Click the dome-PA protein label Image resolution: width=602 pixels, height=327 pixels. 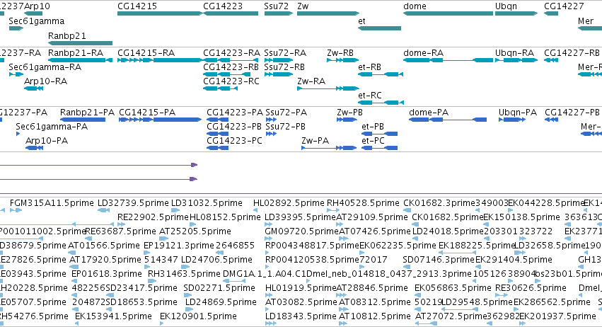(x=429, y=113)
